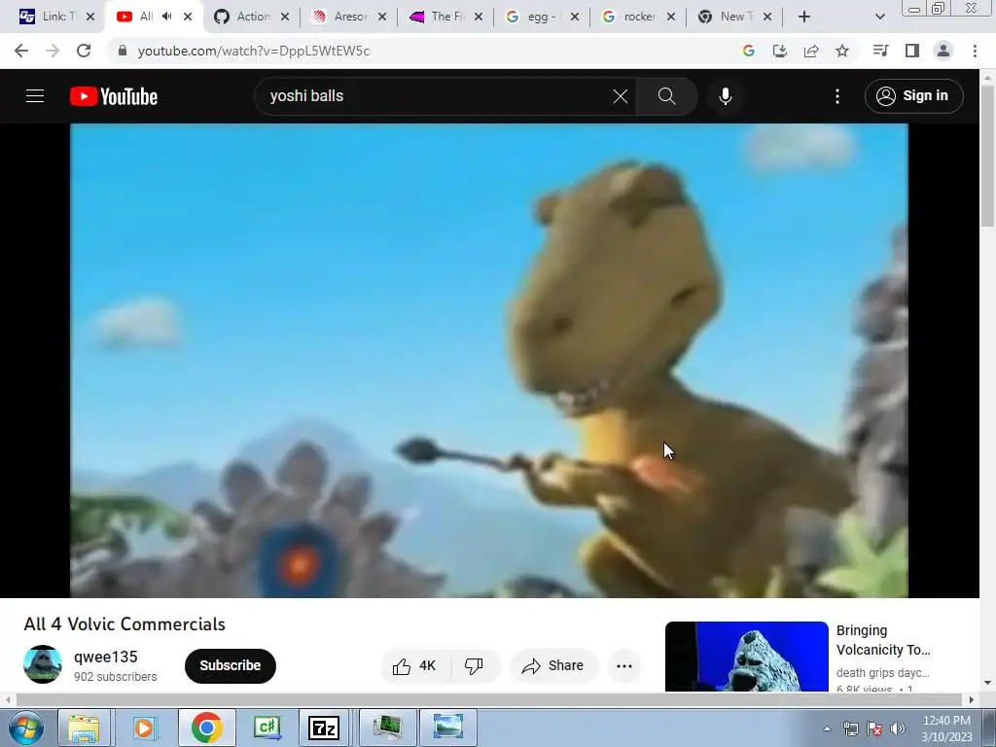This screenshot has width=996, height=747.
Task: Open 'Bringing Volcanicity To...' video thumbnail
Action: 747,657
